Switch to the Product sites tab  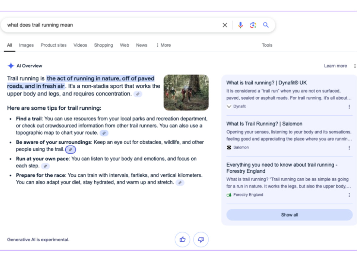(54, 45)
